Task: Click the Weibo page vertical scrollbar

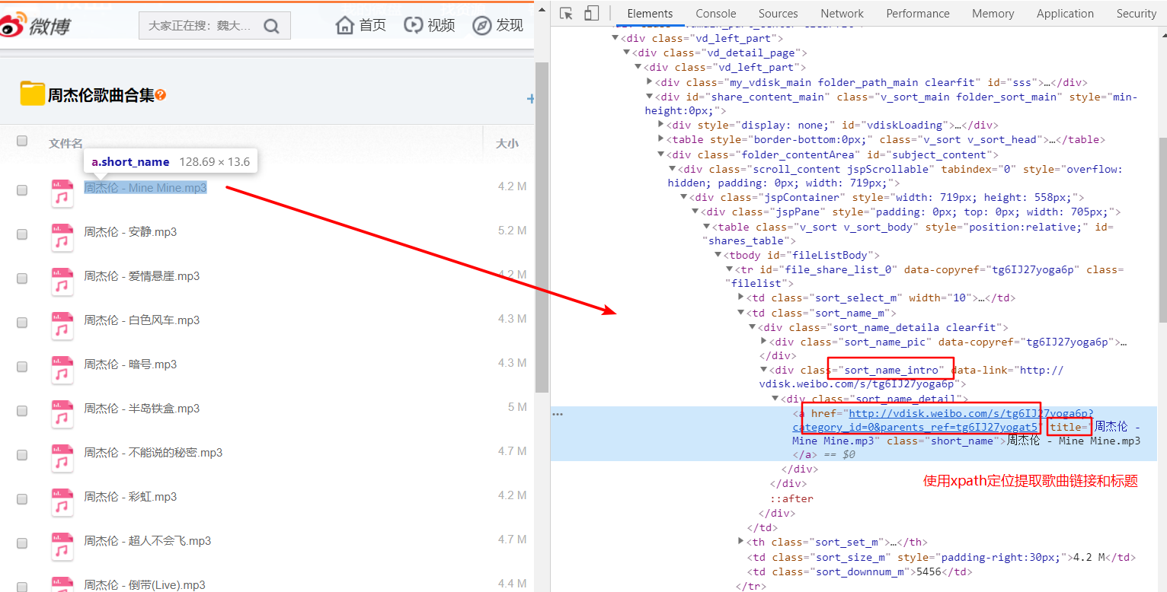Action: click(542, 228)
